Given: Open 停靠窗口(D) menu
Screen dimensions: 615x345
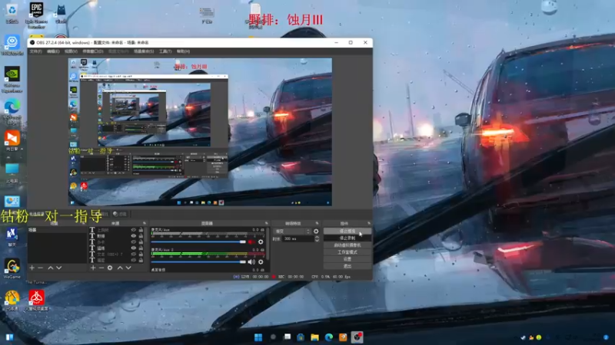Looking at the screenshot, I should [92, 51].
